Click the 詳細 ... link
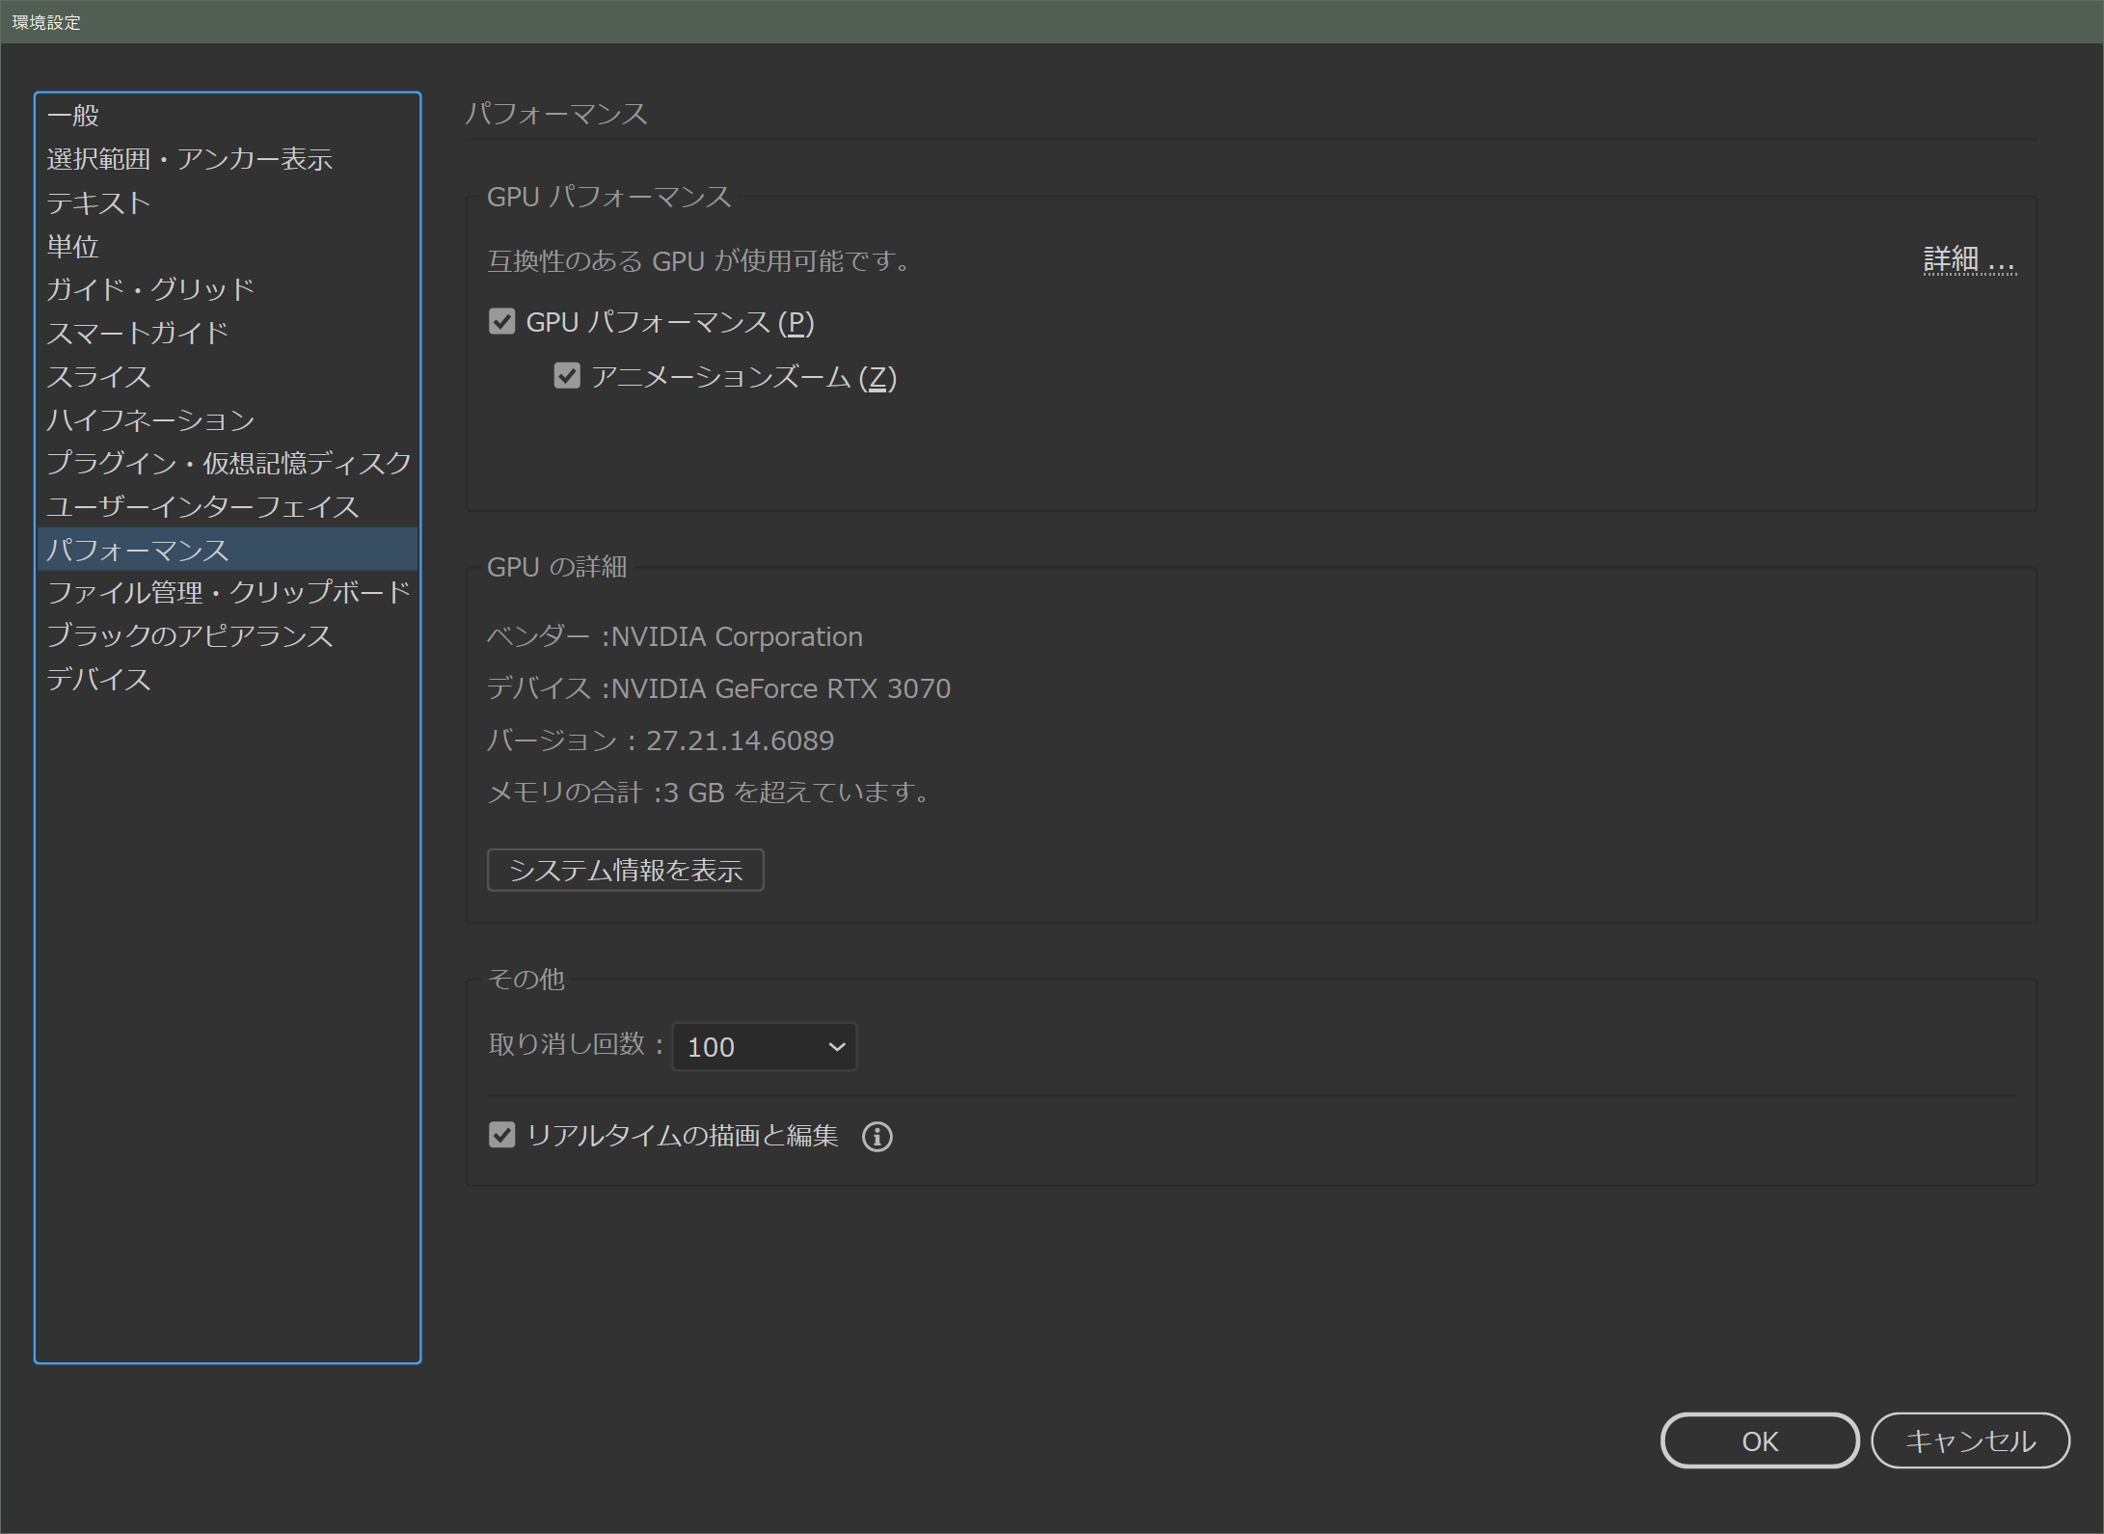2104x1534 pixels. (1969, 260)
